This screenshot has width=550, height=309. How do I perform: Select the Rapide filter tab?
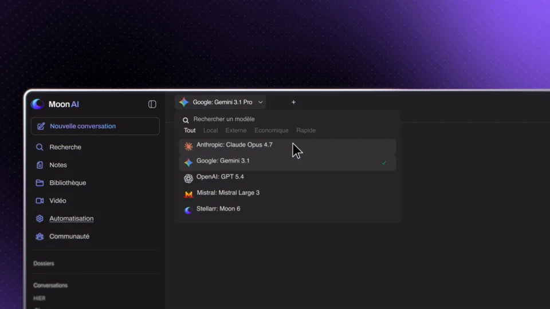click(306, 130)
